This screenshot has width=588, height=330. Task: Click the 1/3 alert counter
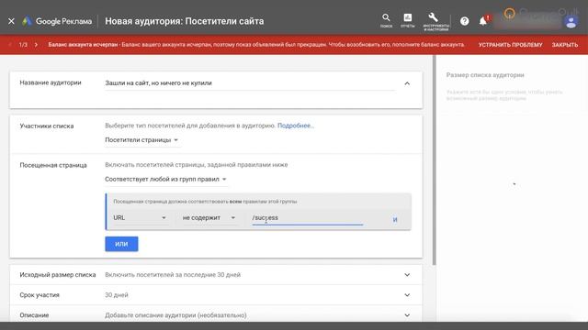(23, 45)
